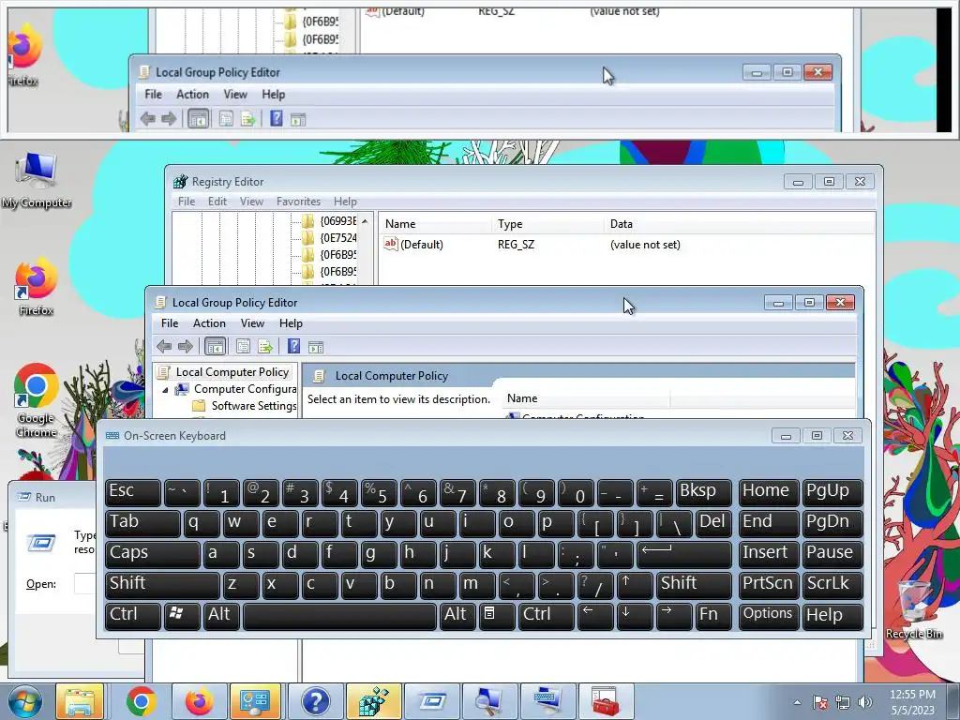Click the Help key on On-Screen Keyboard
Image resolution: width=960 pixels, height=720 pixels.
(x=832, y=616)
